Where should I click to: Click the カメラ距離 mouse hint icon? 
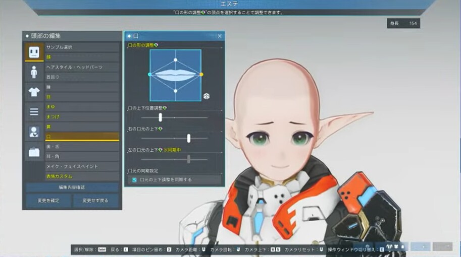203,249
